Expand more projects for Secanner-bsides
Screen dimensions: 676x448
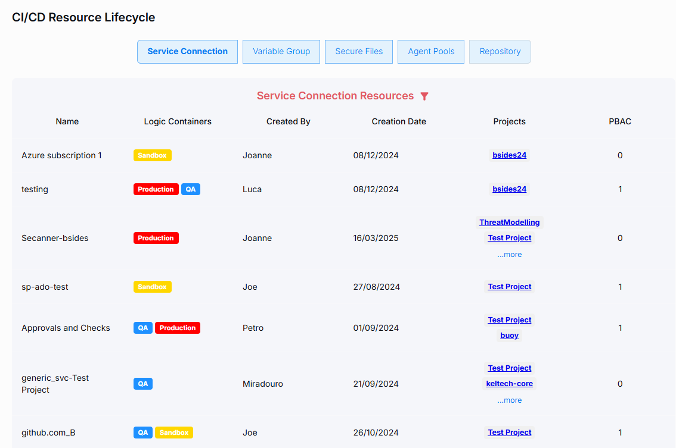click(x=509, y=255)
